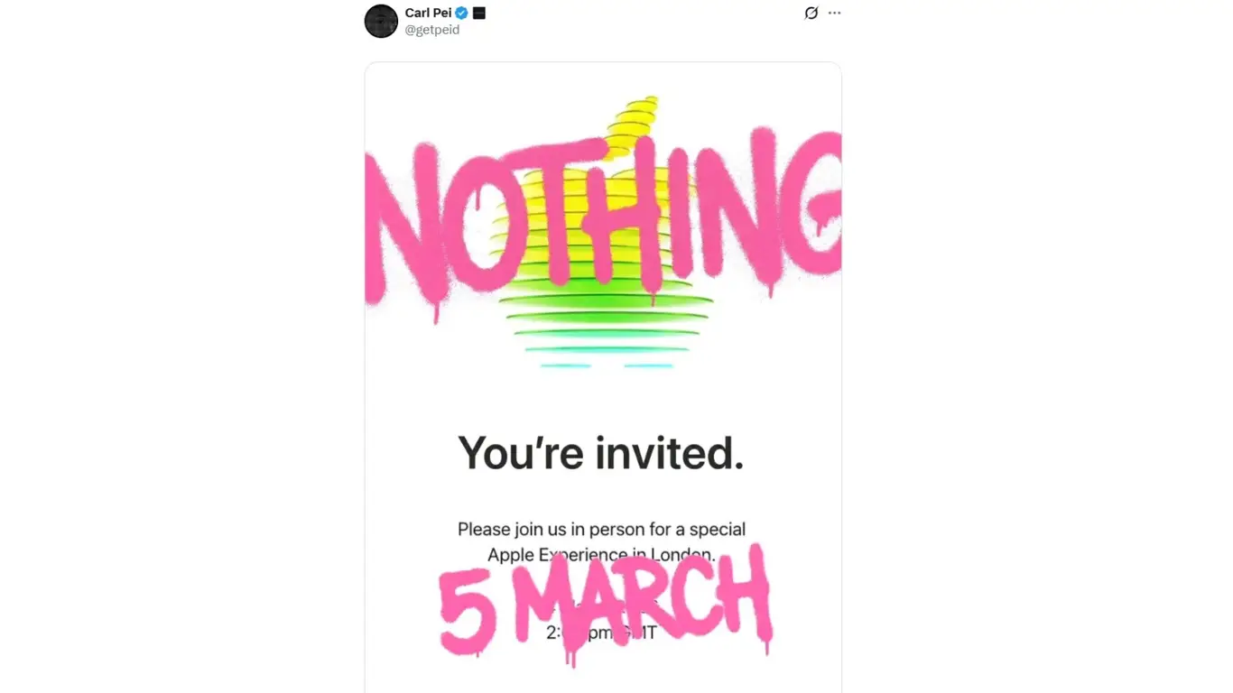The image size is (1233, 693).
Task: Click the cyan bottom stripes of the logo
Action: tap(605, 365)
